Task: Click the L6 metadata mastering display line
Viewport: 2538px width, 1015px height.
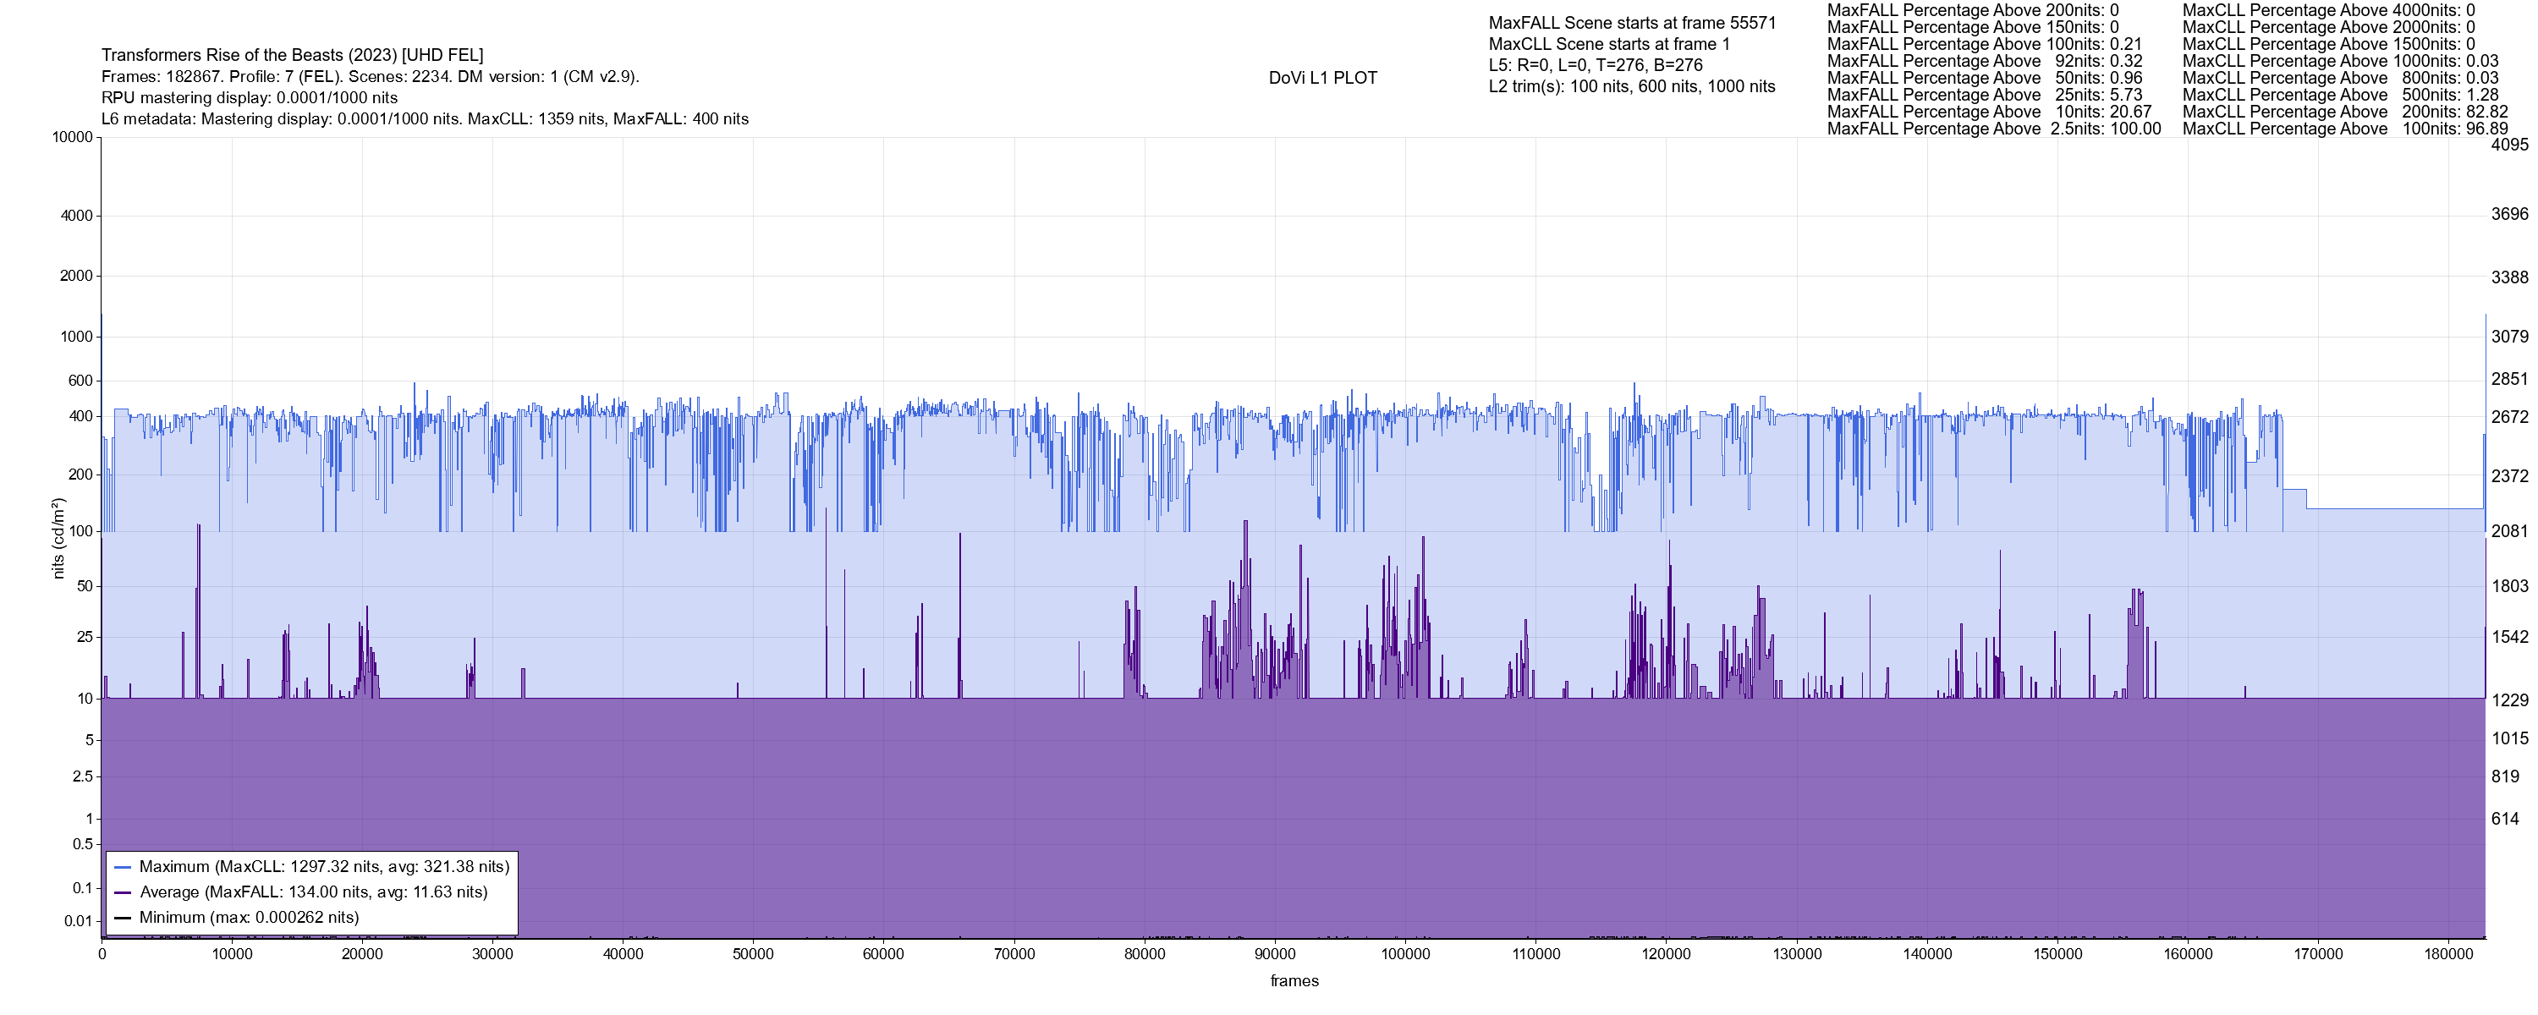Action: [x=425, y=119]
